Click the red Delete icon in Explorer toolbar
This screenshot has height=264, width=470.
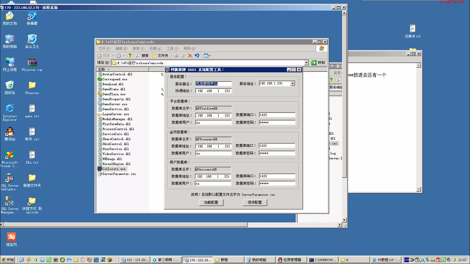coord(190,56)
